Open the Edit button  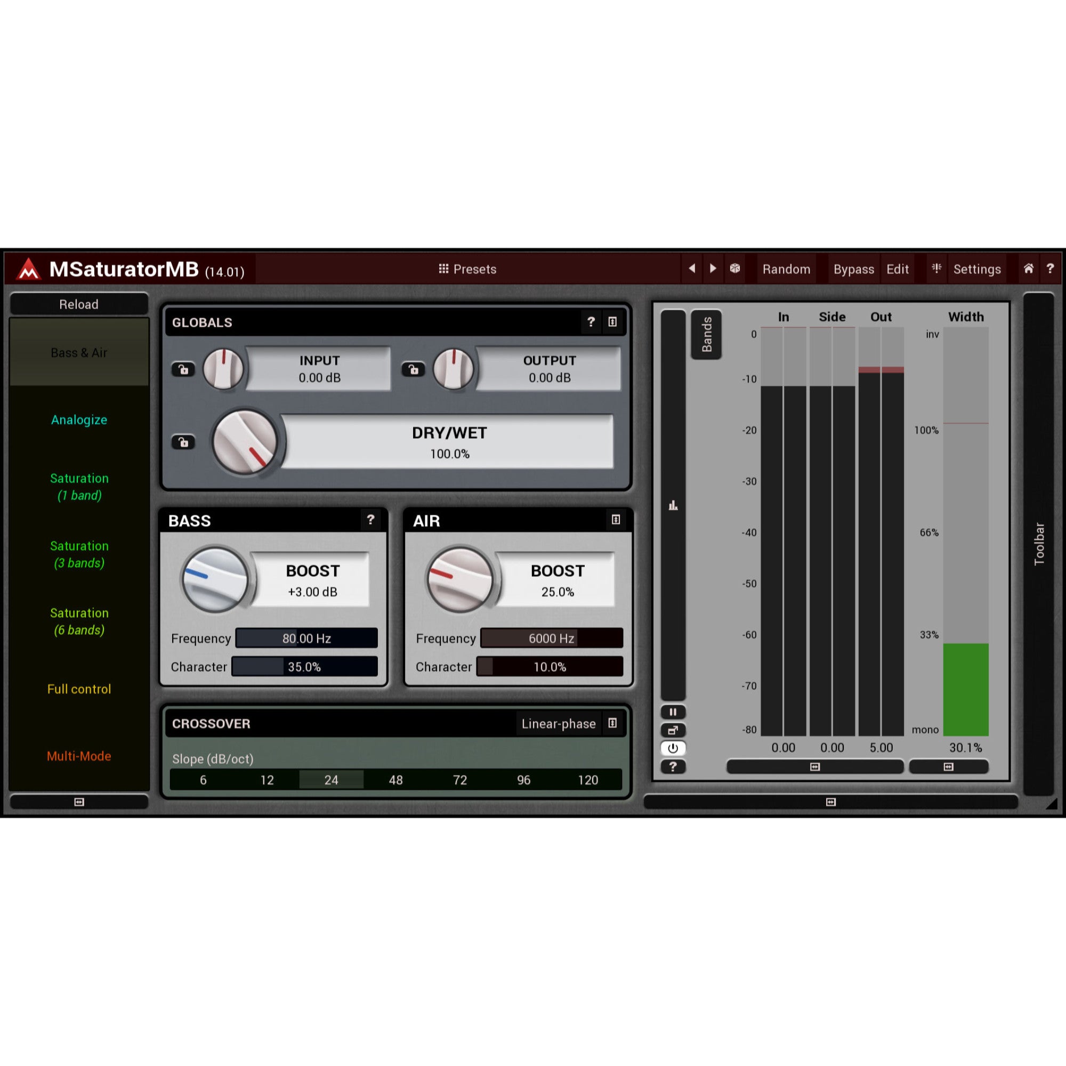(x=897, y=269)
